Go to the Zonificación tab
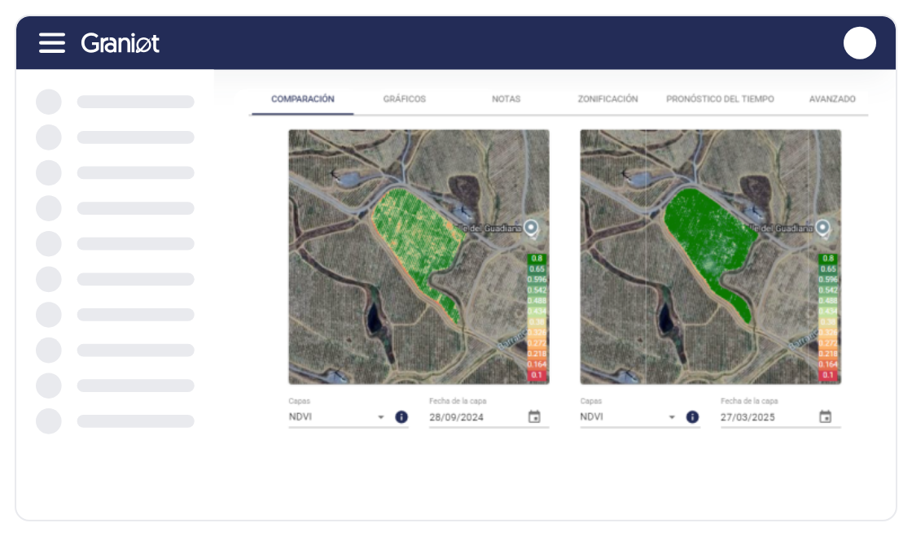This screenshot has height=536, width=912. pos(607,99)
